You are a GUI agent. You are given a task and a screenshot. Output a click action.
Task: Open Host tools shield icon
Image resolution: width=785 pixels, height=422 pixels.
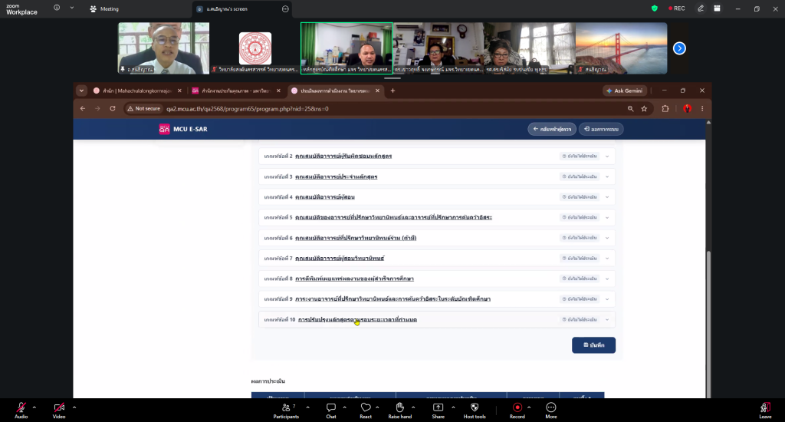click(x=475, y=407)
